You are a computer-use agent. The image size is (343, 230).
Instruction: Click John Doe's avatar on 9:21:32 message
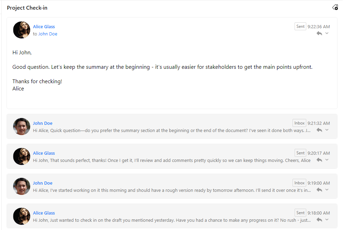coord(21,127)
